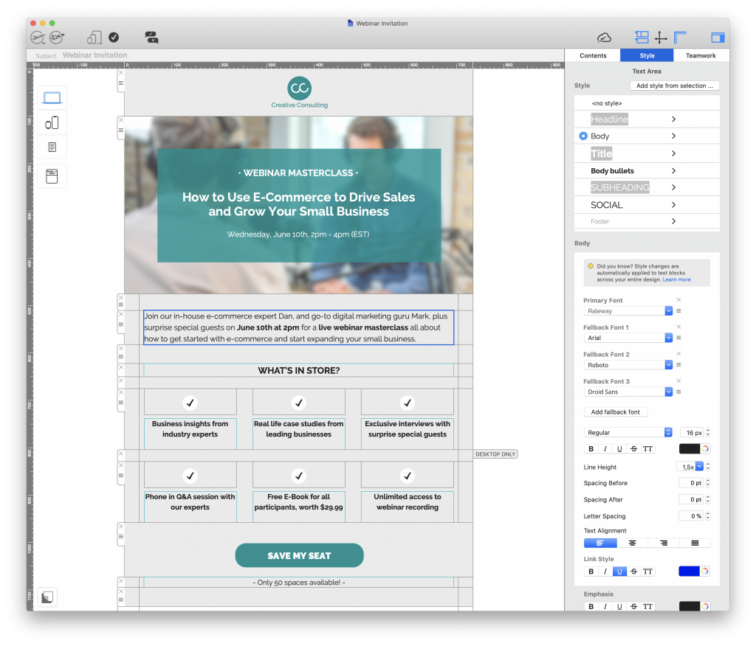Click the DESKTOP ONLY label

(x=495, y=454)
